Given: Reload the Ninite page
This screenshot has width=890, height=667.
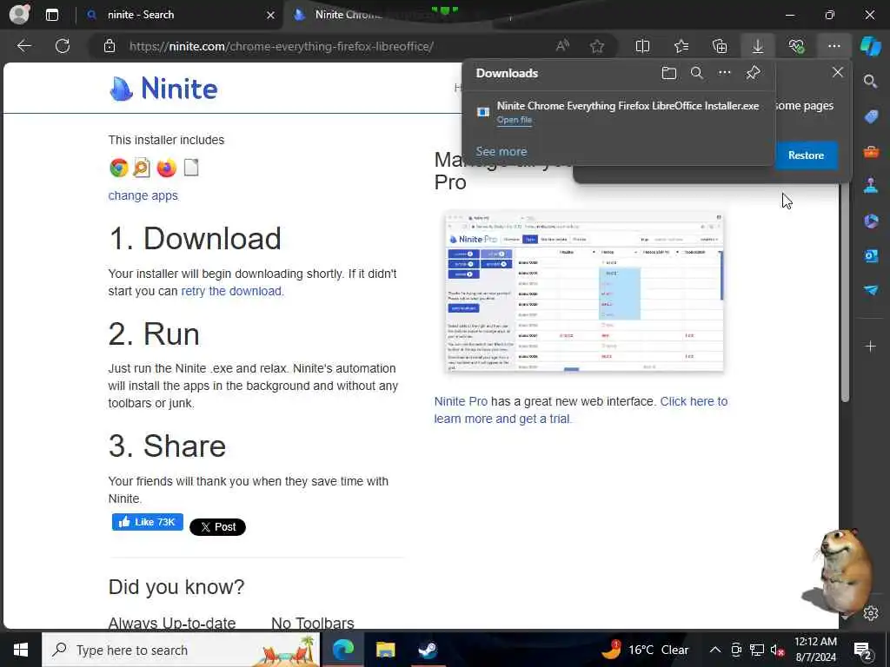Looking at the screenshot, I should tap(63, 46).
